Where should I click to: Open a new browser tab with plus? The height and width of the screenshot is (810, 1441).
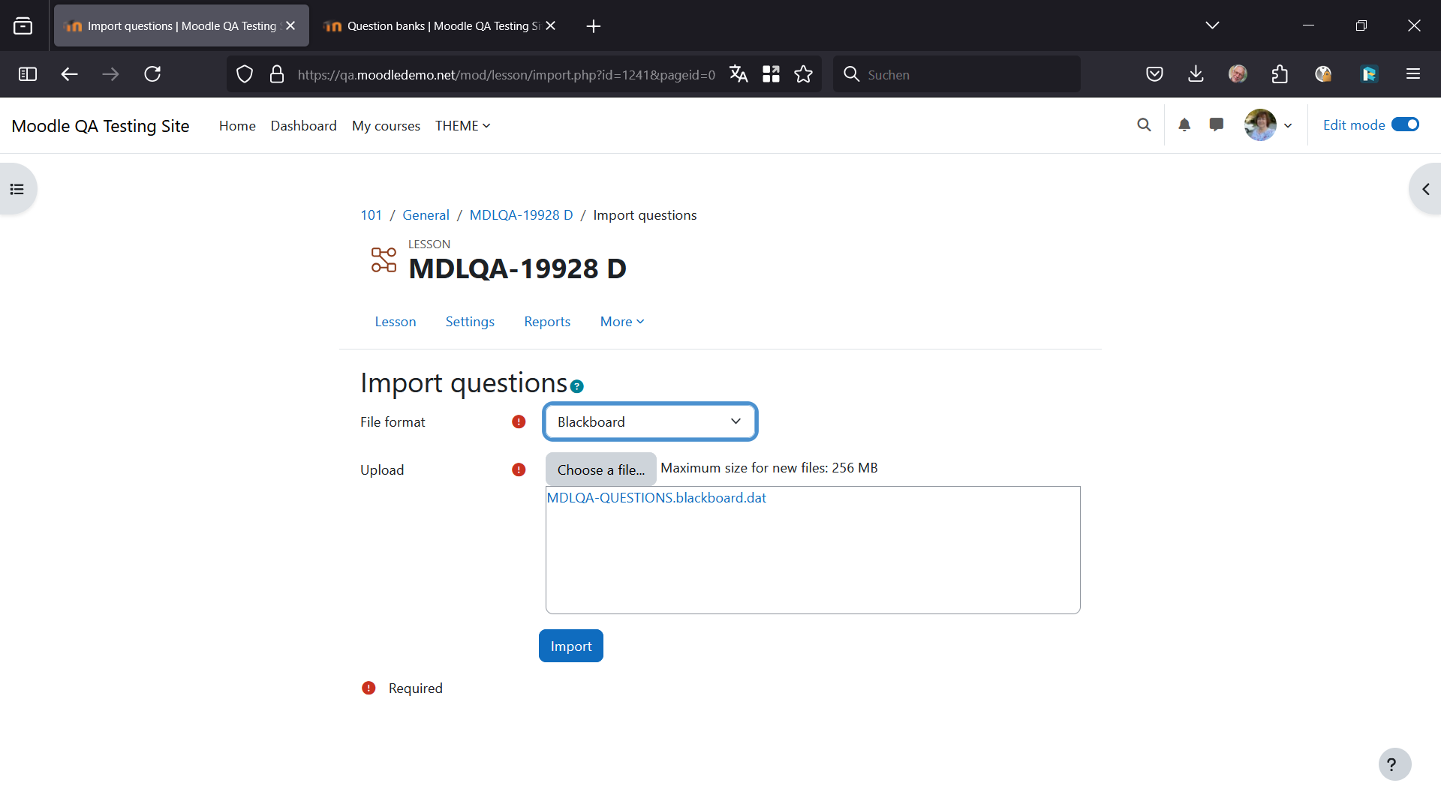point(594,26)
